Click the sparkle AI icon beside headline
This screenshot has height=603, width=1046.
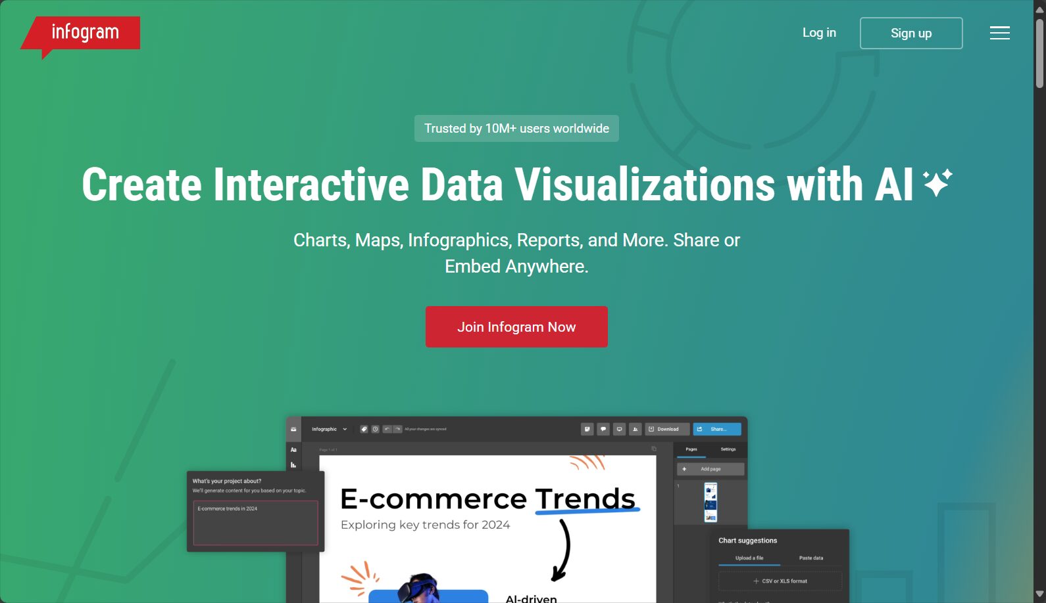click(937, 183)
